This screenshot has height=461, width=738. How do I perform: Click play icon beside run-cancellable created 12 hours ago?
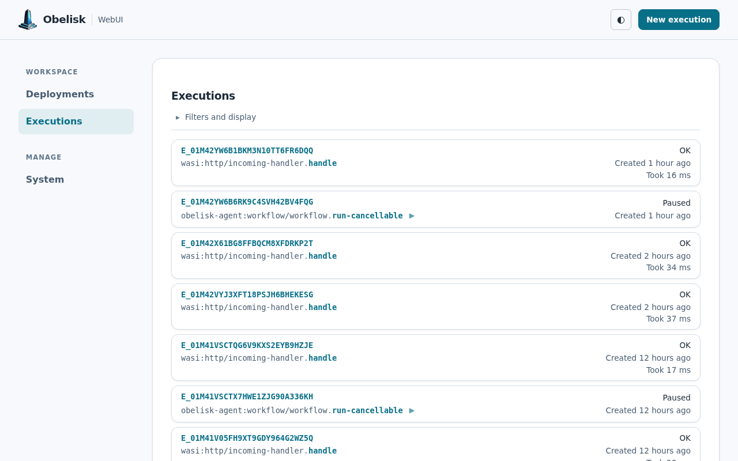pos(412,410)
